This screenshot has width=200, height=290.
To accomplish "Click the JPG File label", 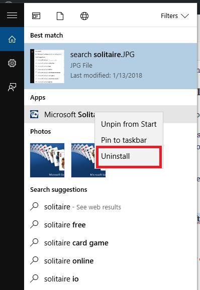I will click(81, 65).
